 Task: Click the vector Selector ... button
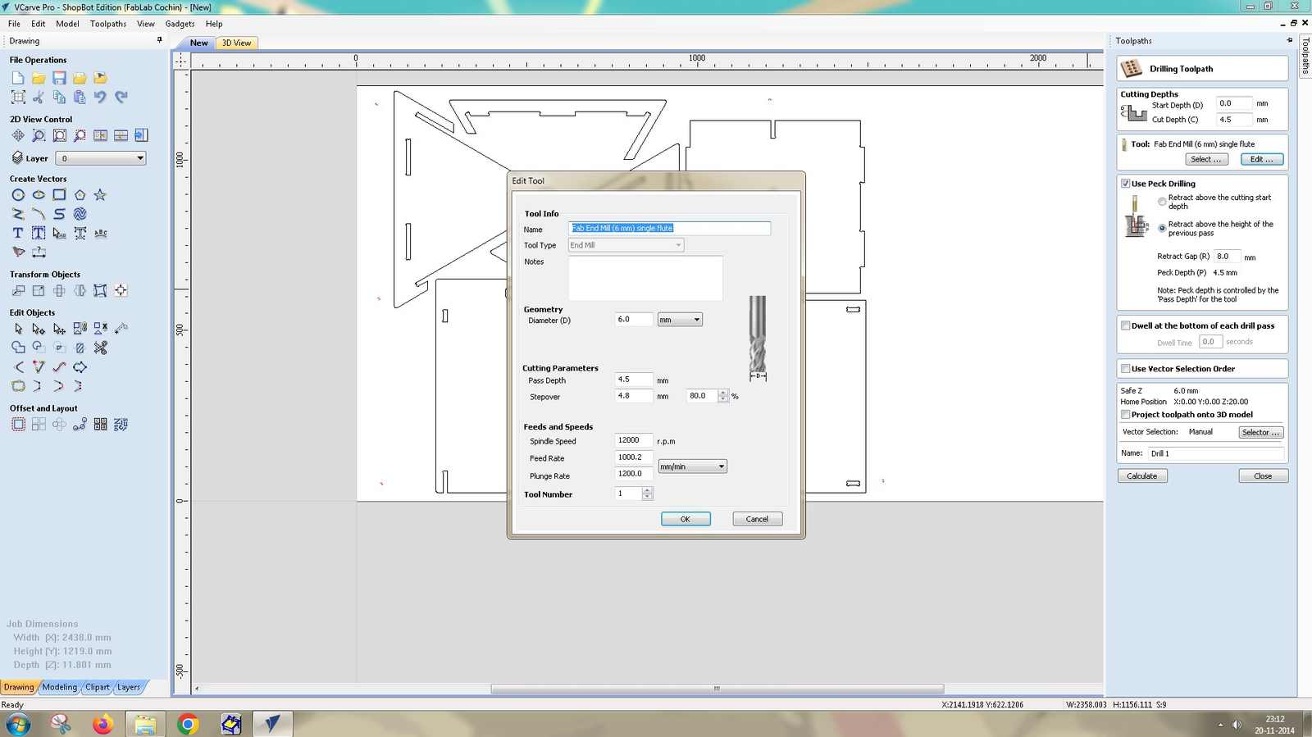[x=1260, y=433]
